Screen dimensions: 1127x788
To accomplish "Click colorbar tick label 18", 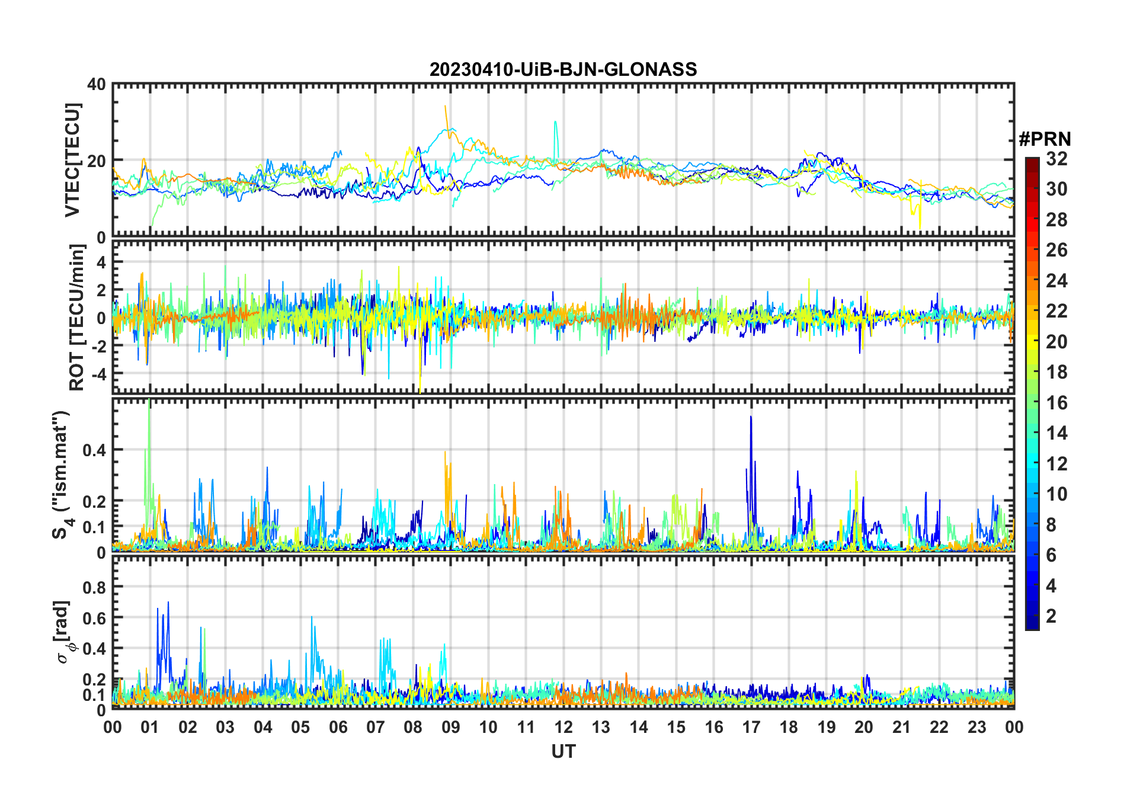I will pos(1056,372).
